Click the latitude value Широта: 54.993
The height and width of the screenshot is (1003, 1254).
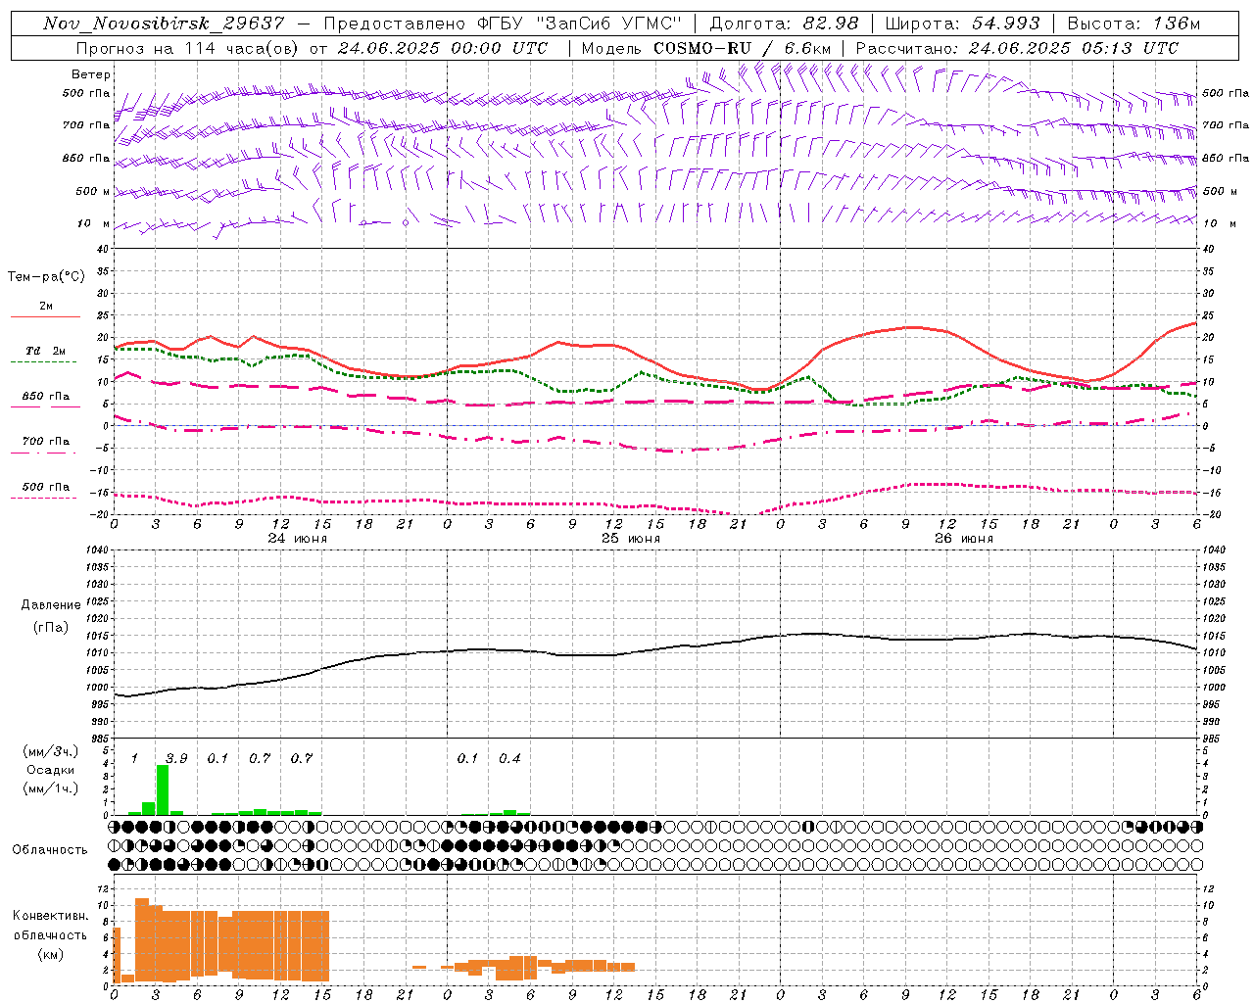click(x=962, y=24)
